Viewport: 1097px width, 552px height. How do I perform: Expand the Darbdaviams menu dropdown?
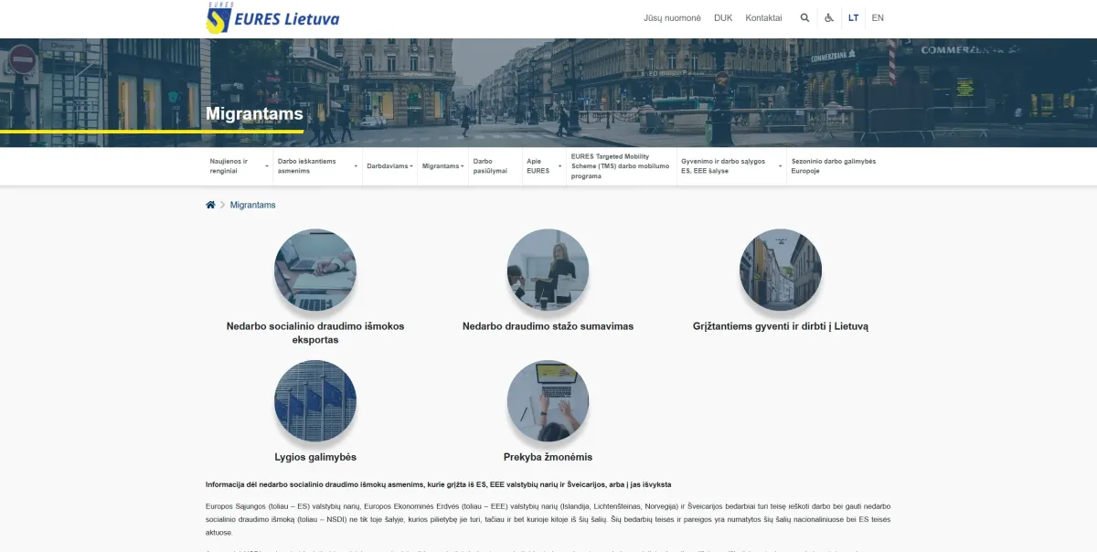click(389, 166)
